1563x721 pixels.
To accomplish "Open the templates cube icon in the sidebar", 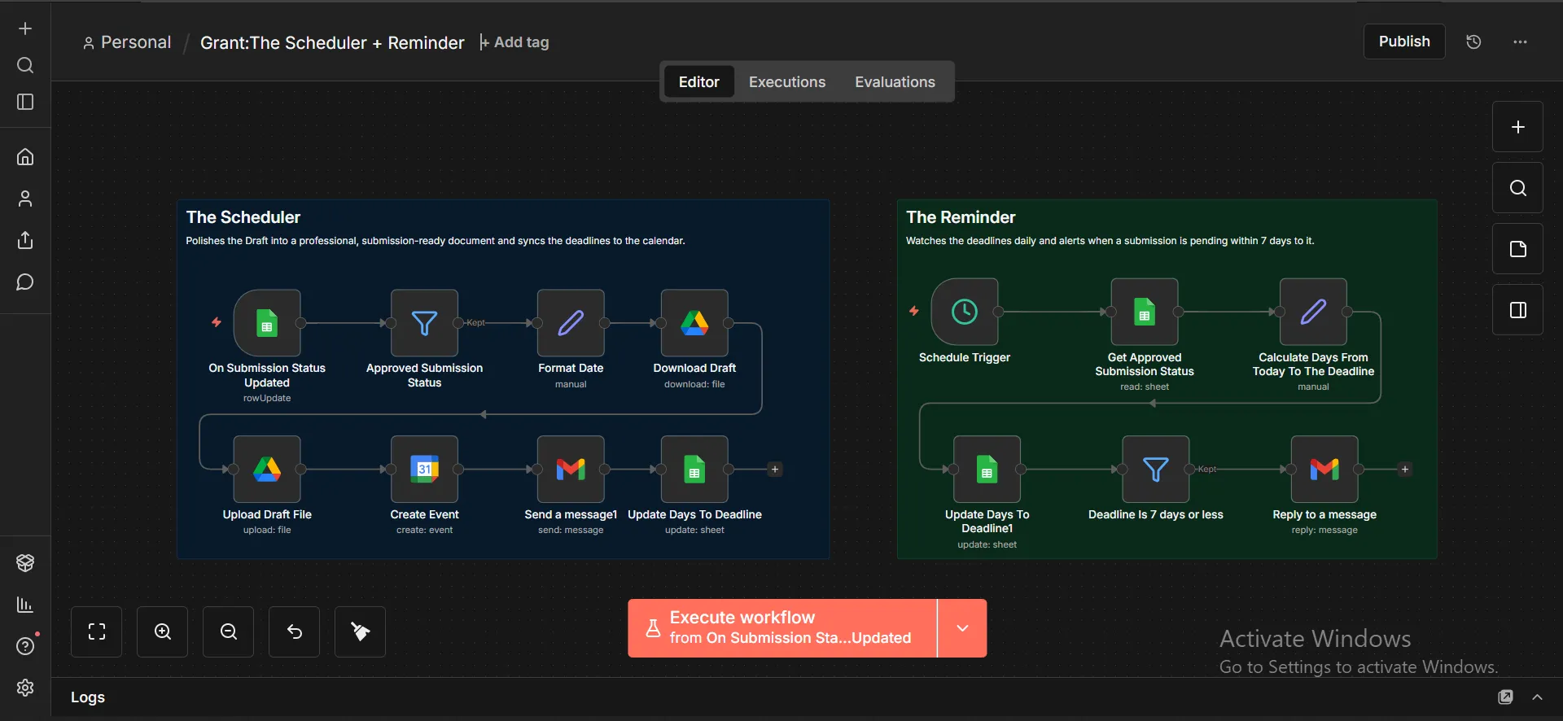I will pos(25,562).
